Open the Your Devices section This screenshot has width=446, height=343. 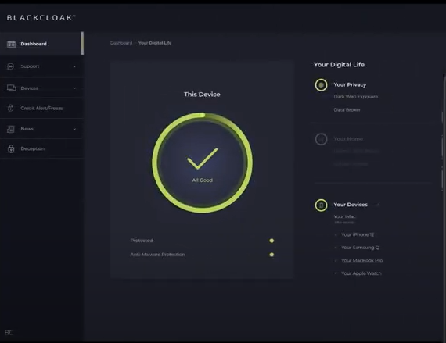pos(351,205)
